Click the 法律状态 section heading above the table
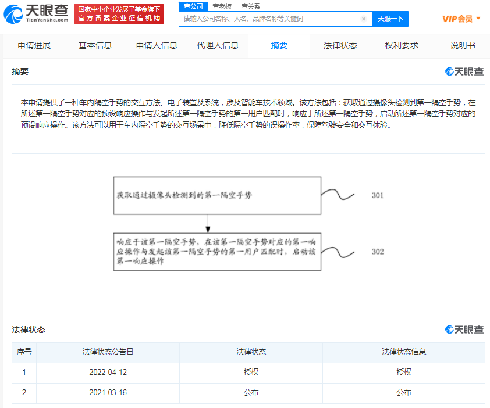Image resolution: width=490 pixels, height=408 pixels. point(29,330)
